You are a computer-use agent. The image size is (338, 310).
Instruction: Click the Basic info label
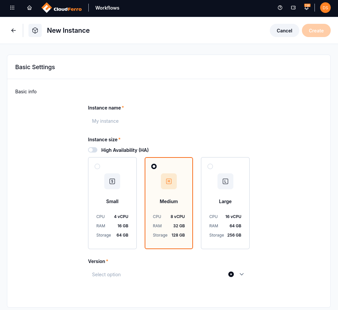[x=26, y=92]
